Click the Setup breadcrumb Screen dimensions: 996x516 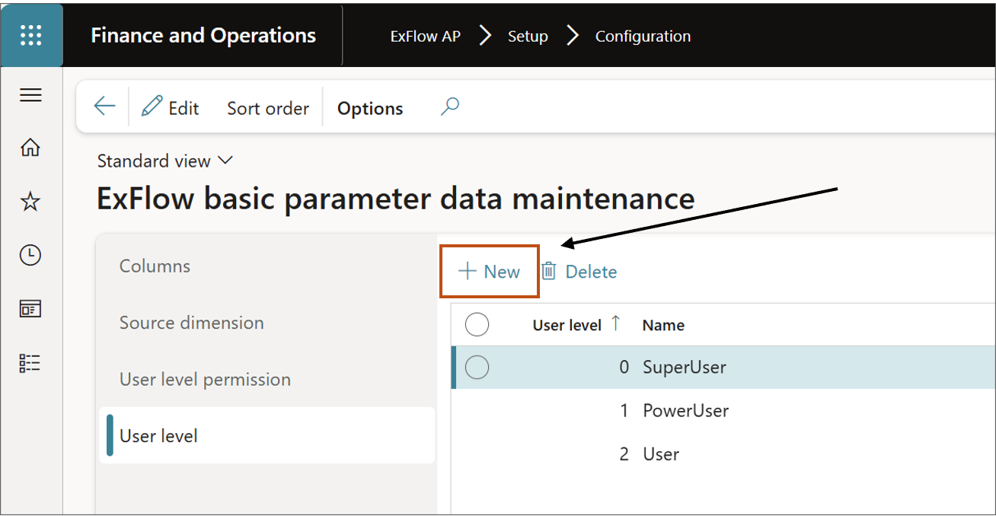pos(528,36)
